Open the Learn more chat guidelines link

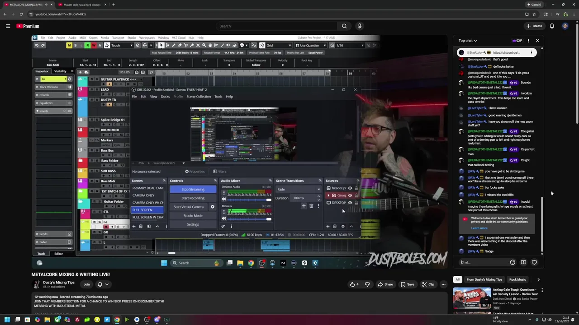pos(479,228)
